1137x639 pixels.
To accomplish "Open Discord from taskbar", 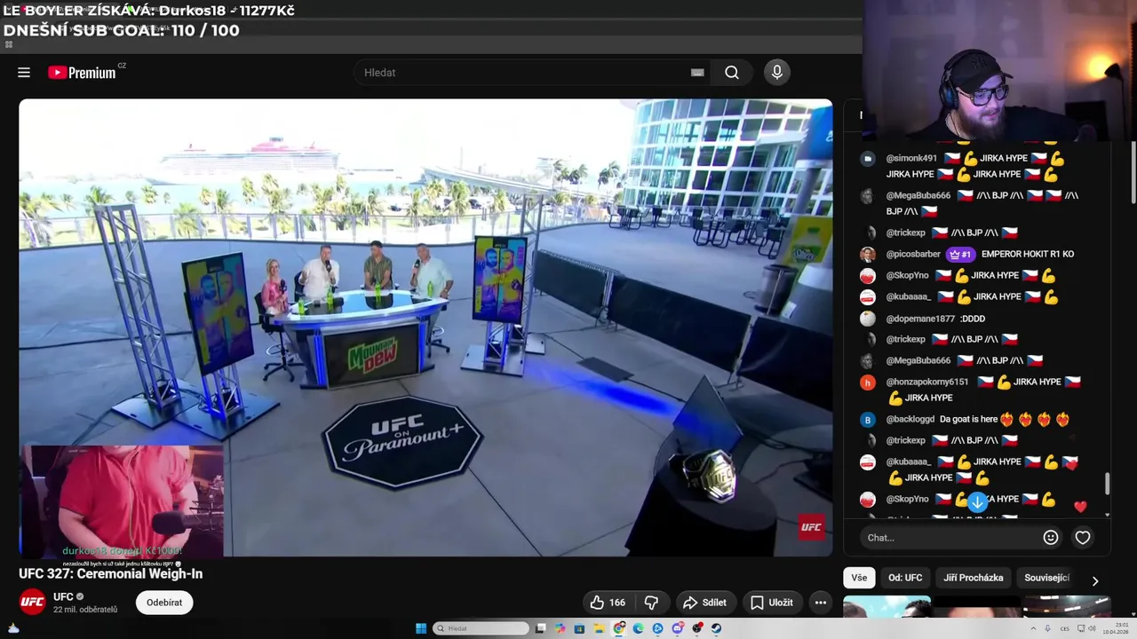I will click(678, 628).
